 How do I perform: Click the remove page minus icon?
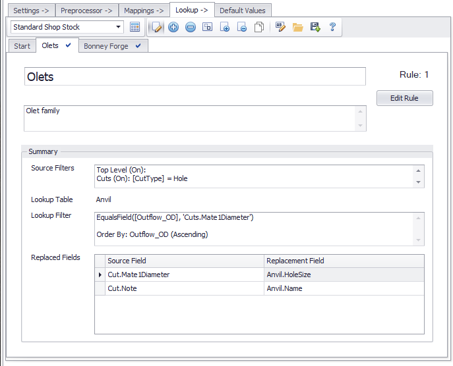(241, 27)
